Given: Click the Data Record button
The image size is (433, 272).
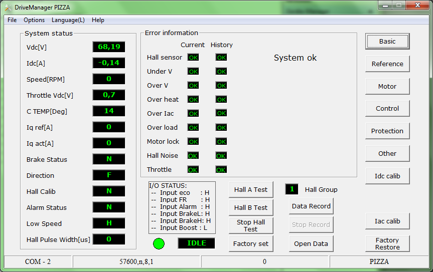Looking at the screenshot, I should point(311,206).
